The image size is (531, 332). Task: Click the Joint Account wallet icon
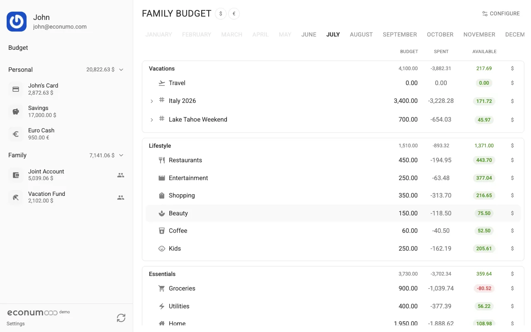coord(16,175)
